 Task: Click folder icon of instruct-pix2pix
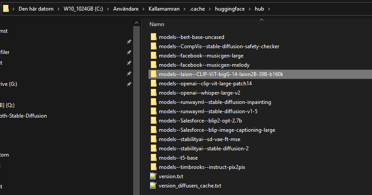coord(153,167)
